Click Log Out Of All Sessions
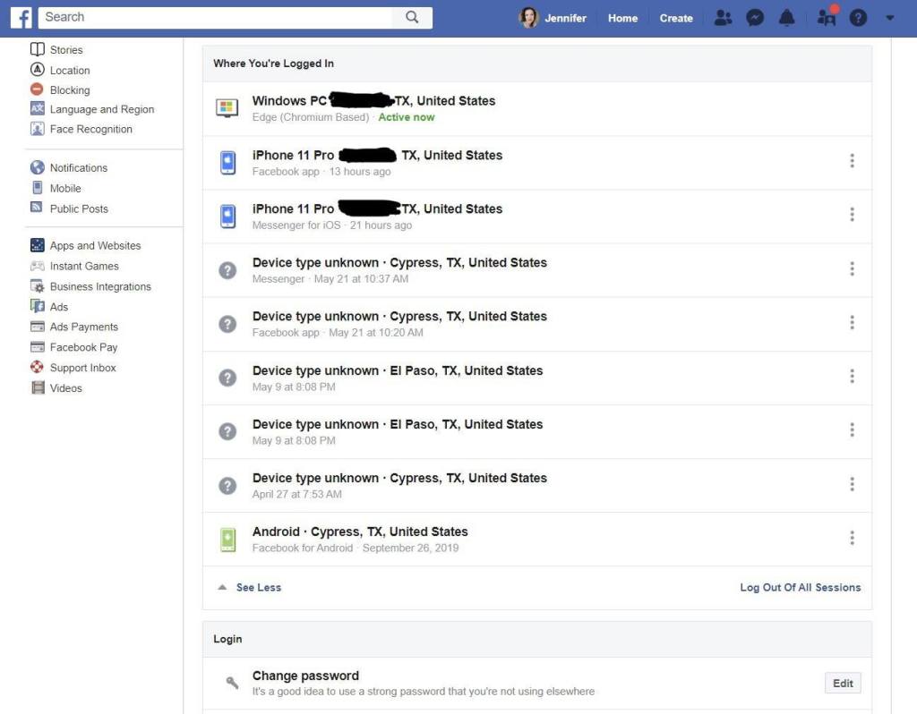 point(800,588)
